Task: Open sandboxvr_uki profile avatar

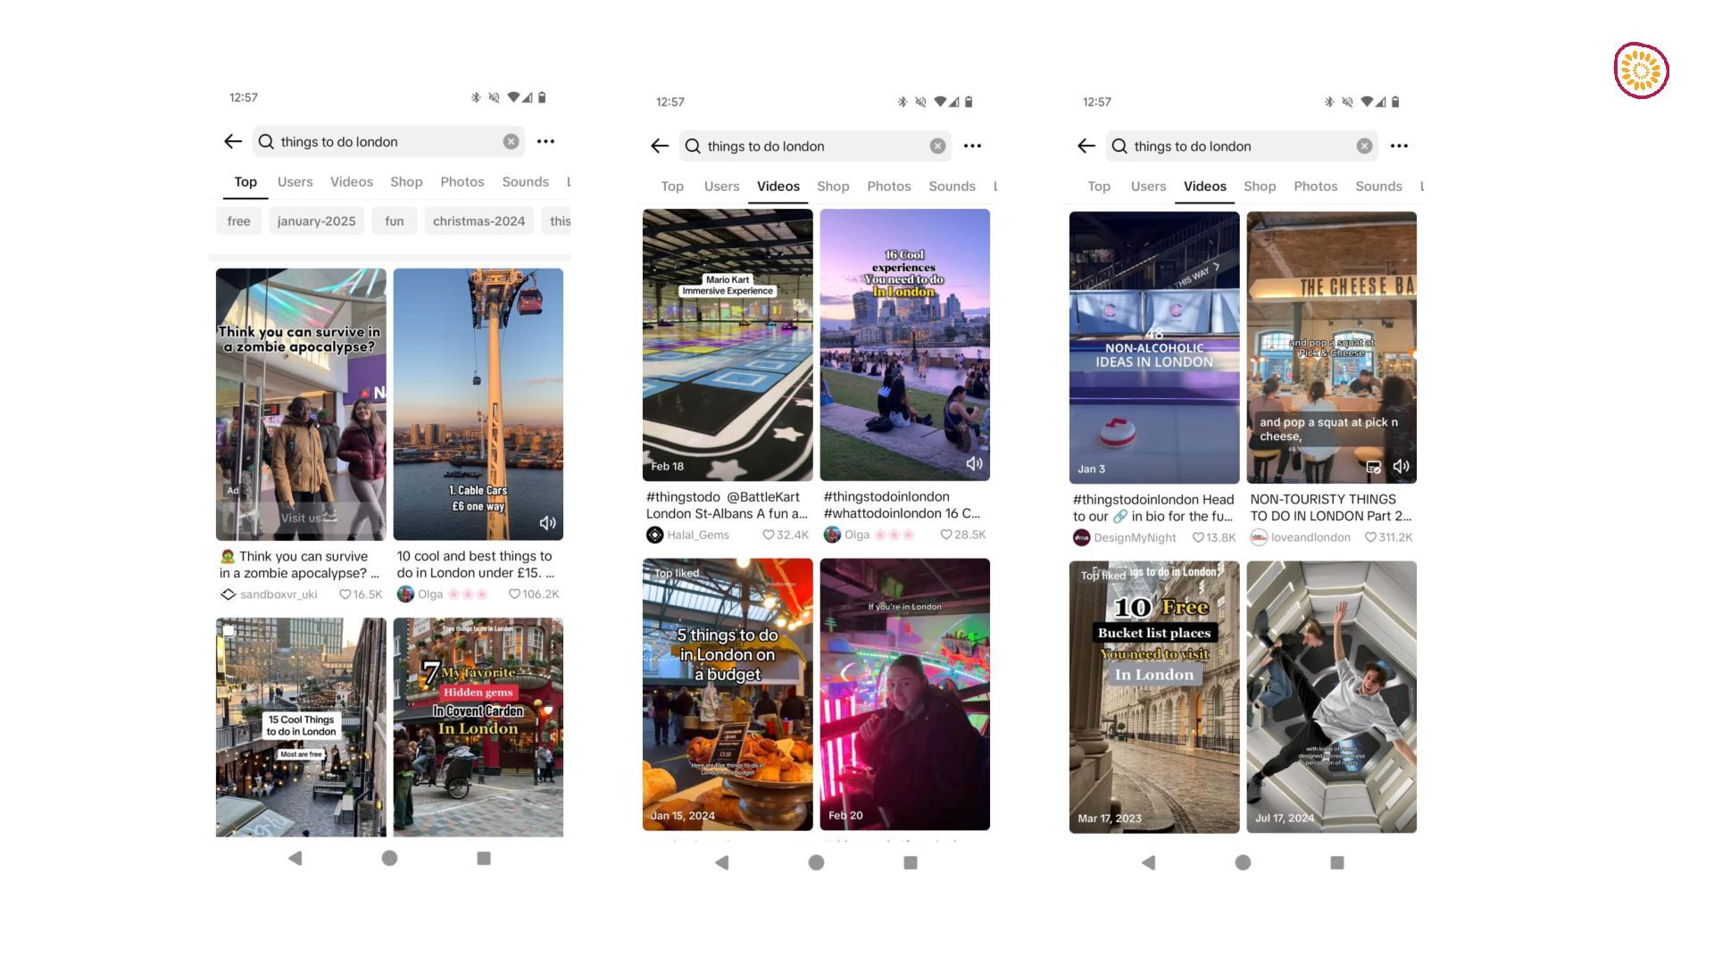Action: (x=228, y=594)
